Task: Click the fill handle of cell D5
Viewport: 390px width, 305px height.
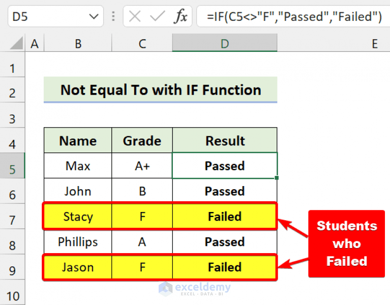Action: 277,178
